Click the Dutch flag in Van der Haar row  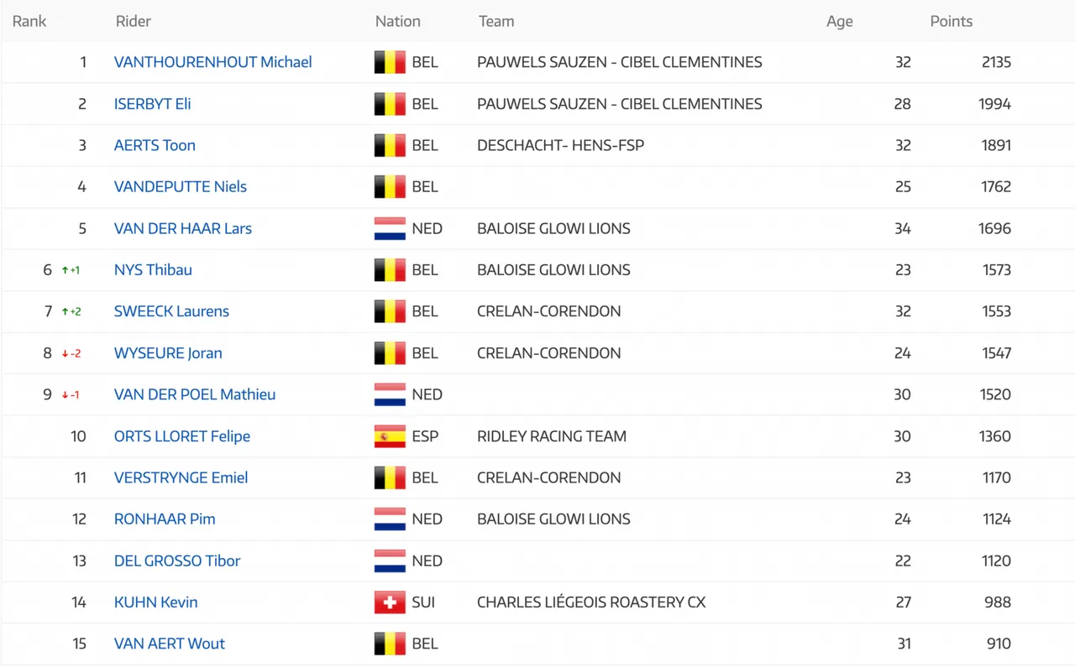pos(390,228)
